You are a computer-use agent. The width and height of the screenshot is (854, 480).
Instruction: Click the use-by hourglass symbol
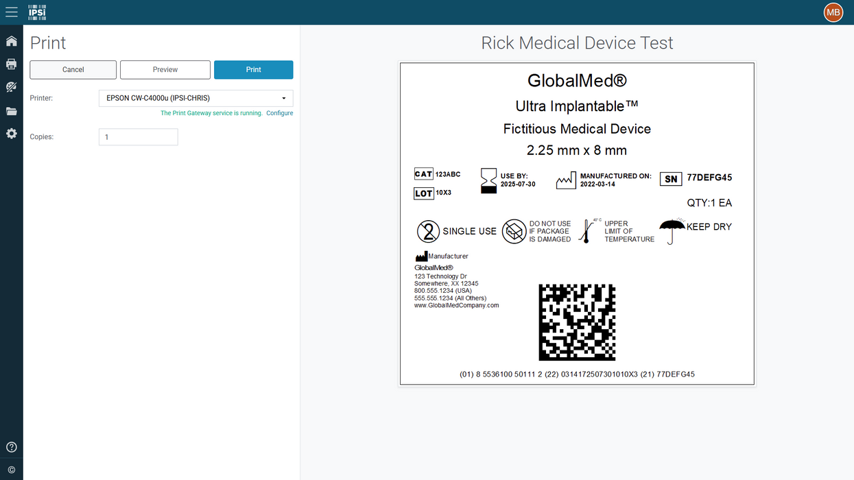pos(488,180)
